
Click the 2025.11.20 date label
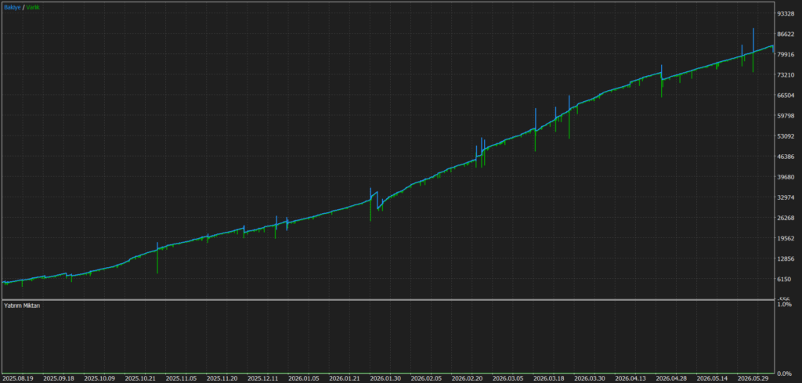[222, 378]
